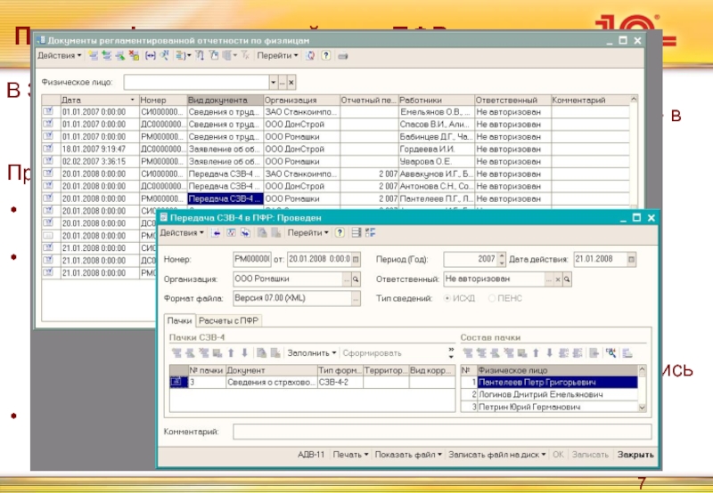The height and width of the screenshot is (493, 713).
Task: Open the calendar picker for Дата действия
Action: (632, 258)
